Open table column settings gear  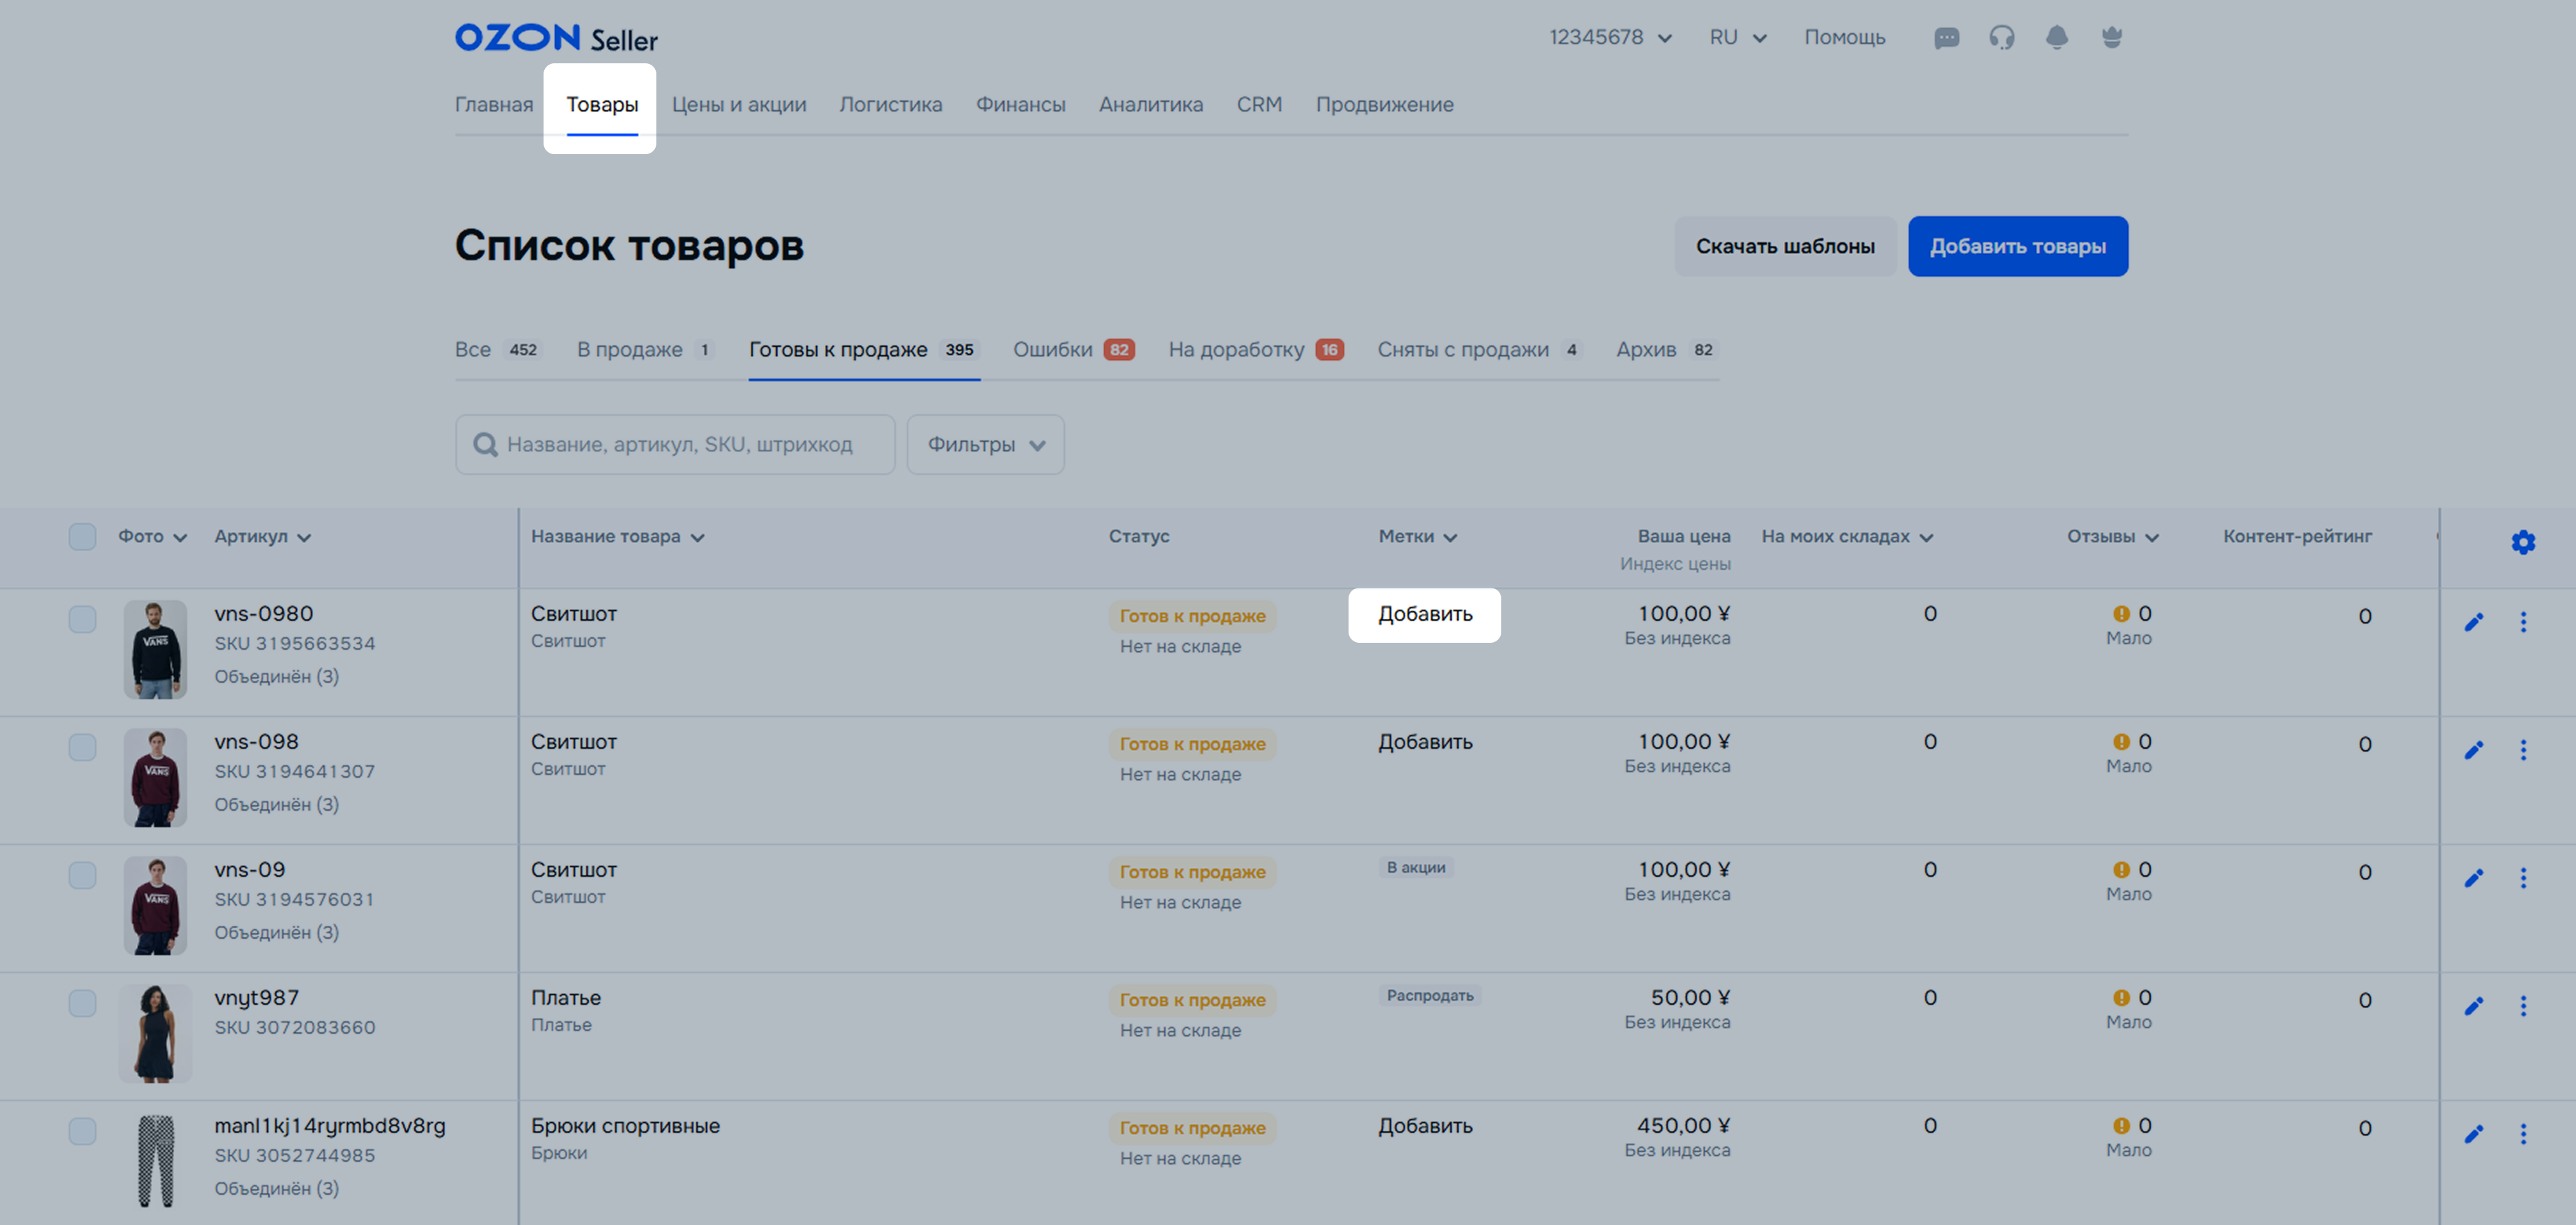(2522, 542)
